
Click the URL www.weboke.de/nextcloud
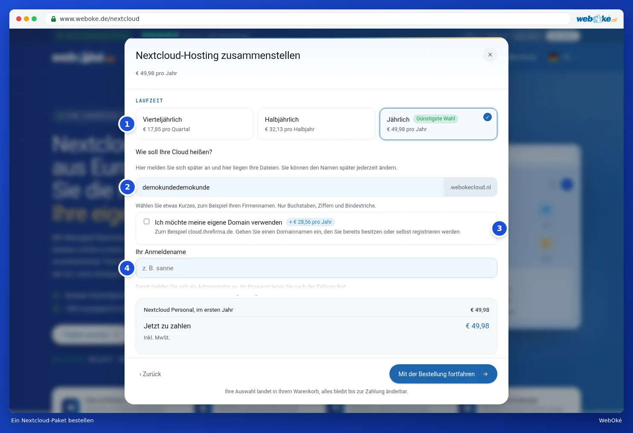pos(99,19)
